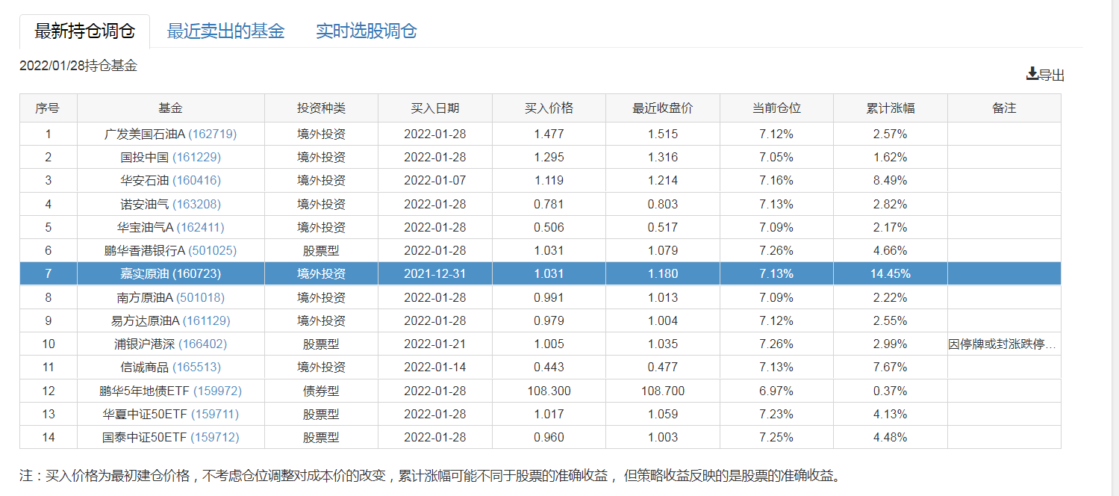Click the buy date 2022-01-21
Screen dimensions: 1119x496
(x=435, y=344)
